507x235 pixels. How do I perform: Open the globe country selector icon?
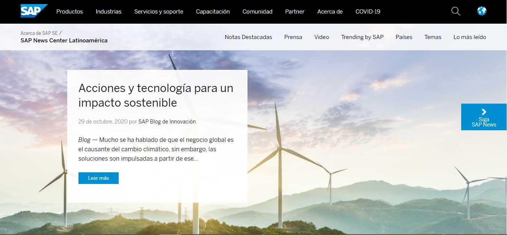point(482,11)
